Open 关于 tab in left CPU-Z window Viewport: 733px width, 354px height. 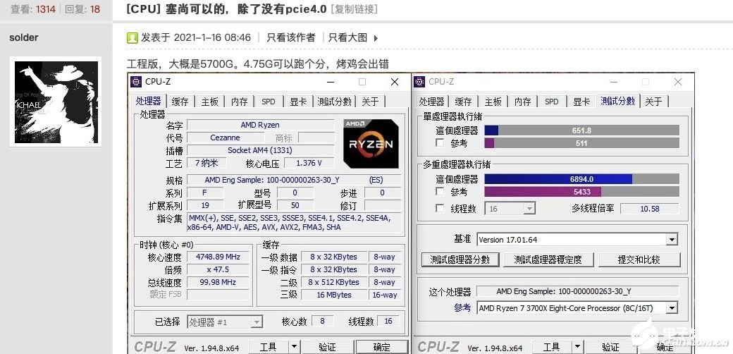click(x=370, y=102)
